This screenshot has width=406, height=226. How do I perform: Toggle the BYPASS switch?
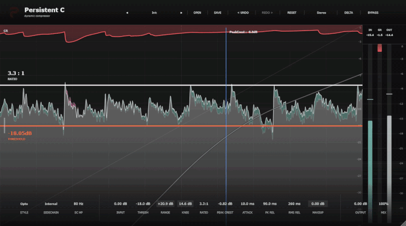click(373, 13)
